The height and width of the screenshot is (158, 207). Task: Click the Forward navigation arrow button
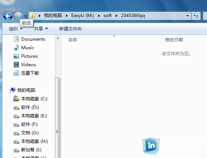[x=18, y=16]
